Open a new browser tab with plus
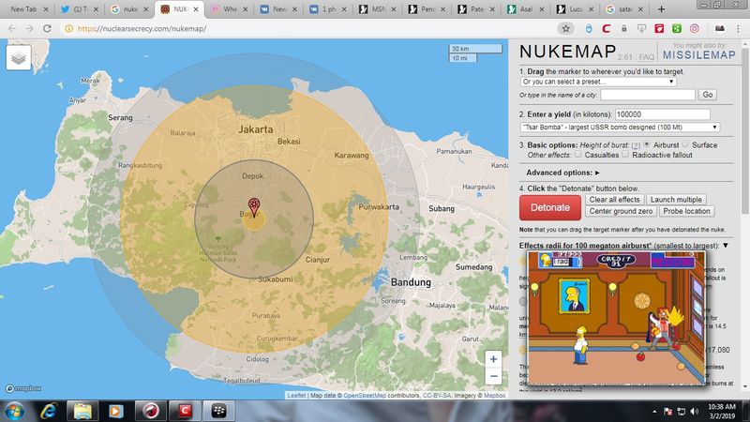 tap(661, 9)
